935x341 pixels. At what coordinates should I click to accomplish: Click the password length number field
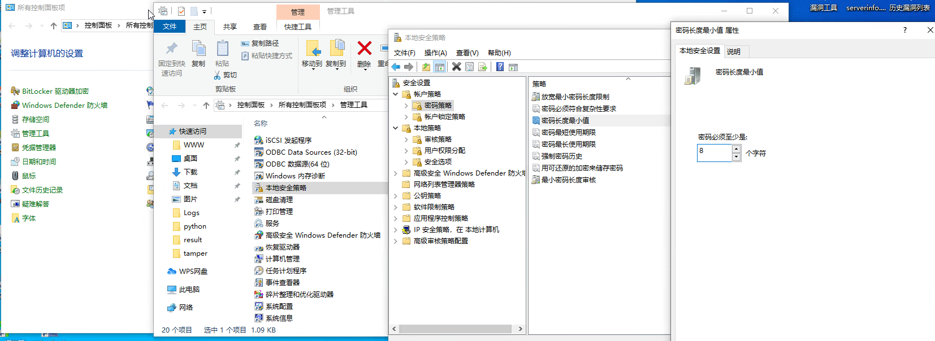pyautogui.click(x=715, y=153)
